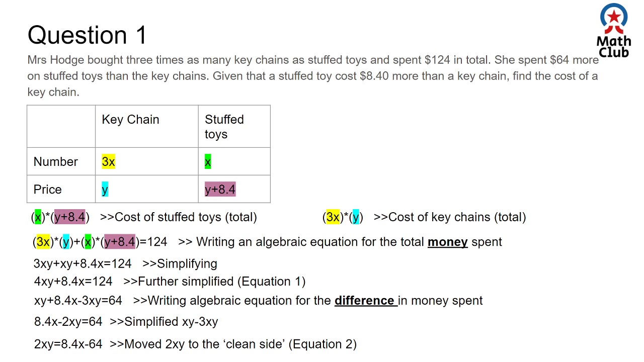Click the yellow 3x table cell value
Viewport: 644px width, 362px height.
coord(108,162)
